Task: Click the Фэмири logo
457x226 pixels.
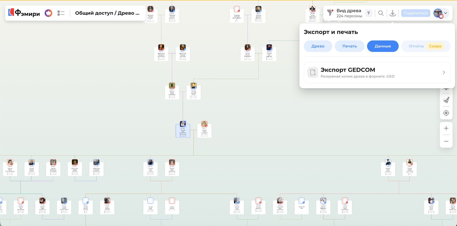Action: [24, 13]
